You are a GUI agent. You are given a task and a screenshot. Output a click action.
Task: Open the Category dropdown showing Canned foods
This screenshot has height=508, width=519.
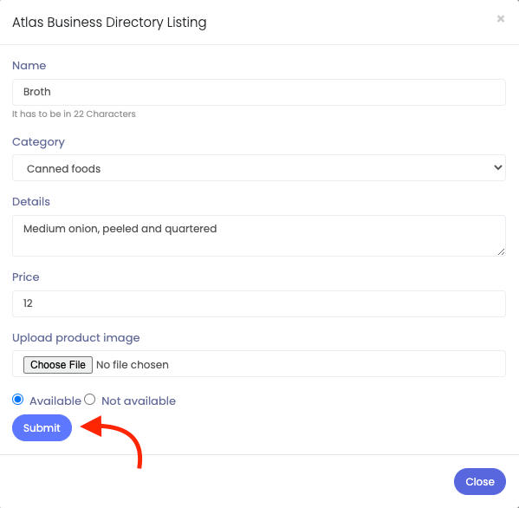click(259, 168)
